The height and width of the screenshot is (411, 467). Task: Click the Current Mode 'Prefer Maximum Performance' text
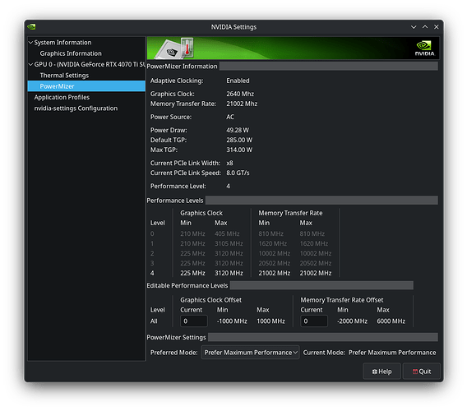392,353
